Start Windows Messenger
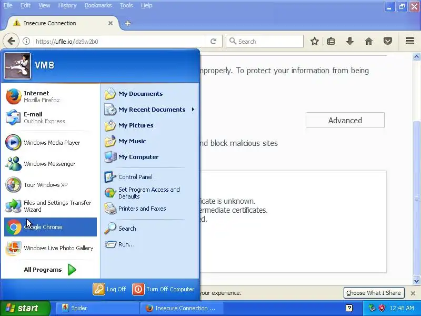Viewport: 421px width, 316px height. point(51,164)
